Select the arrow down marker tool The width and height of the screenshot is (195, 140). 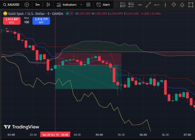174,5
